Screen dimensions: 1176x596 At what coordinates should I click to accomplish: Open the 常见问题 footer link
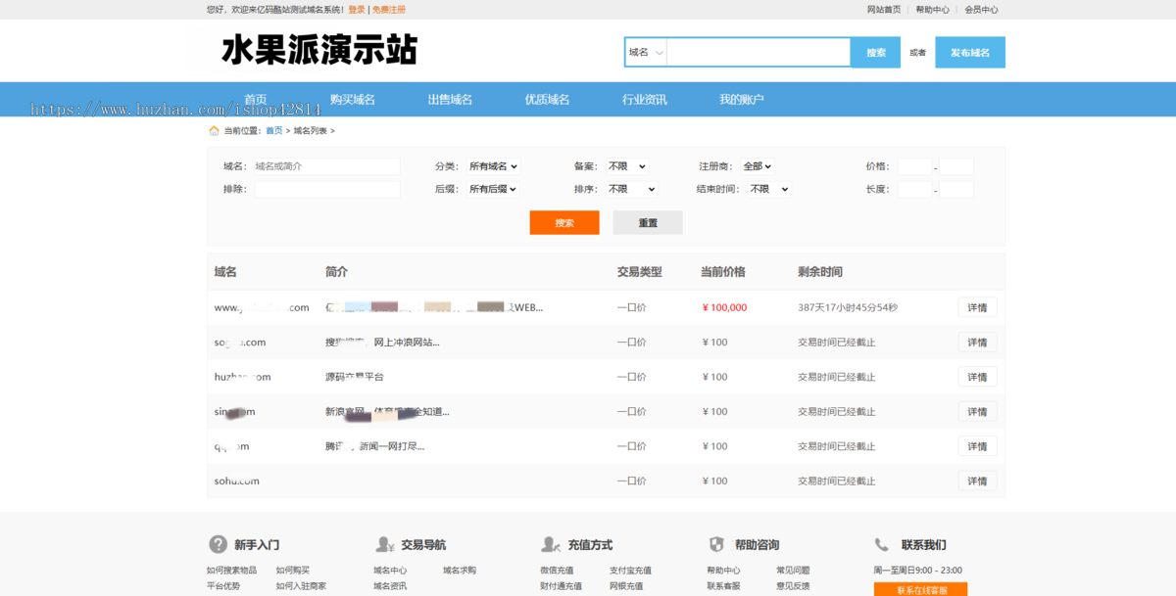[x=793, y=570]
